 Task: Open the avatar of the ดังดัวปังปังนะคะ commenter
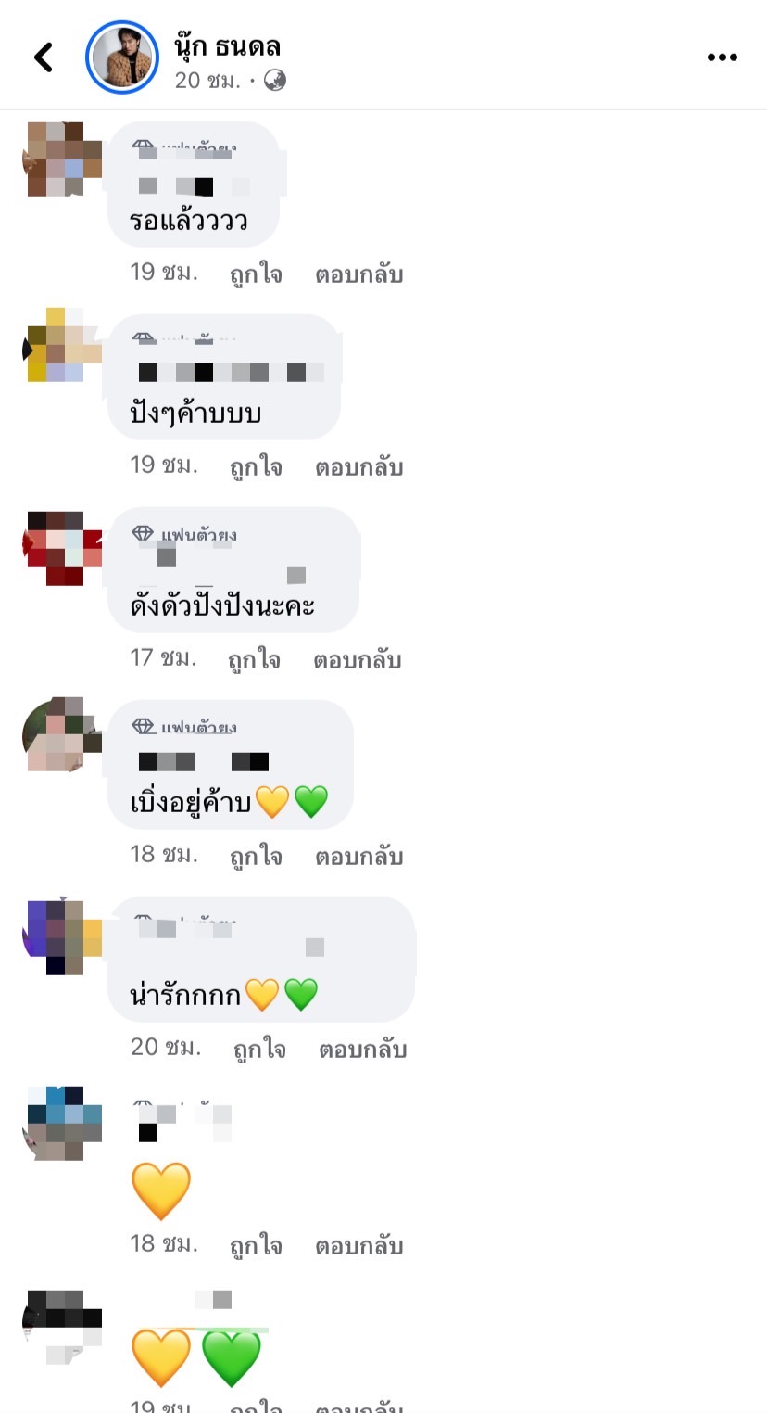click(62, 548)
